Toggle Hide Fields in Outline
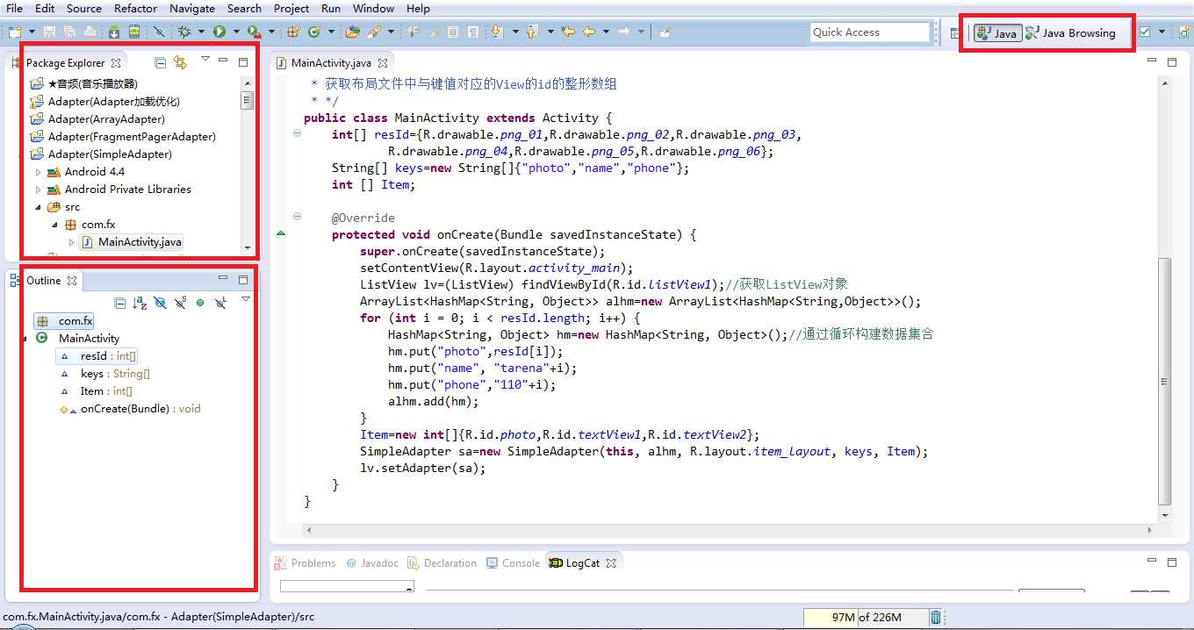The image size is (1194, 630). pos(160,303)
